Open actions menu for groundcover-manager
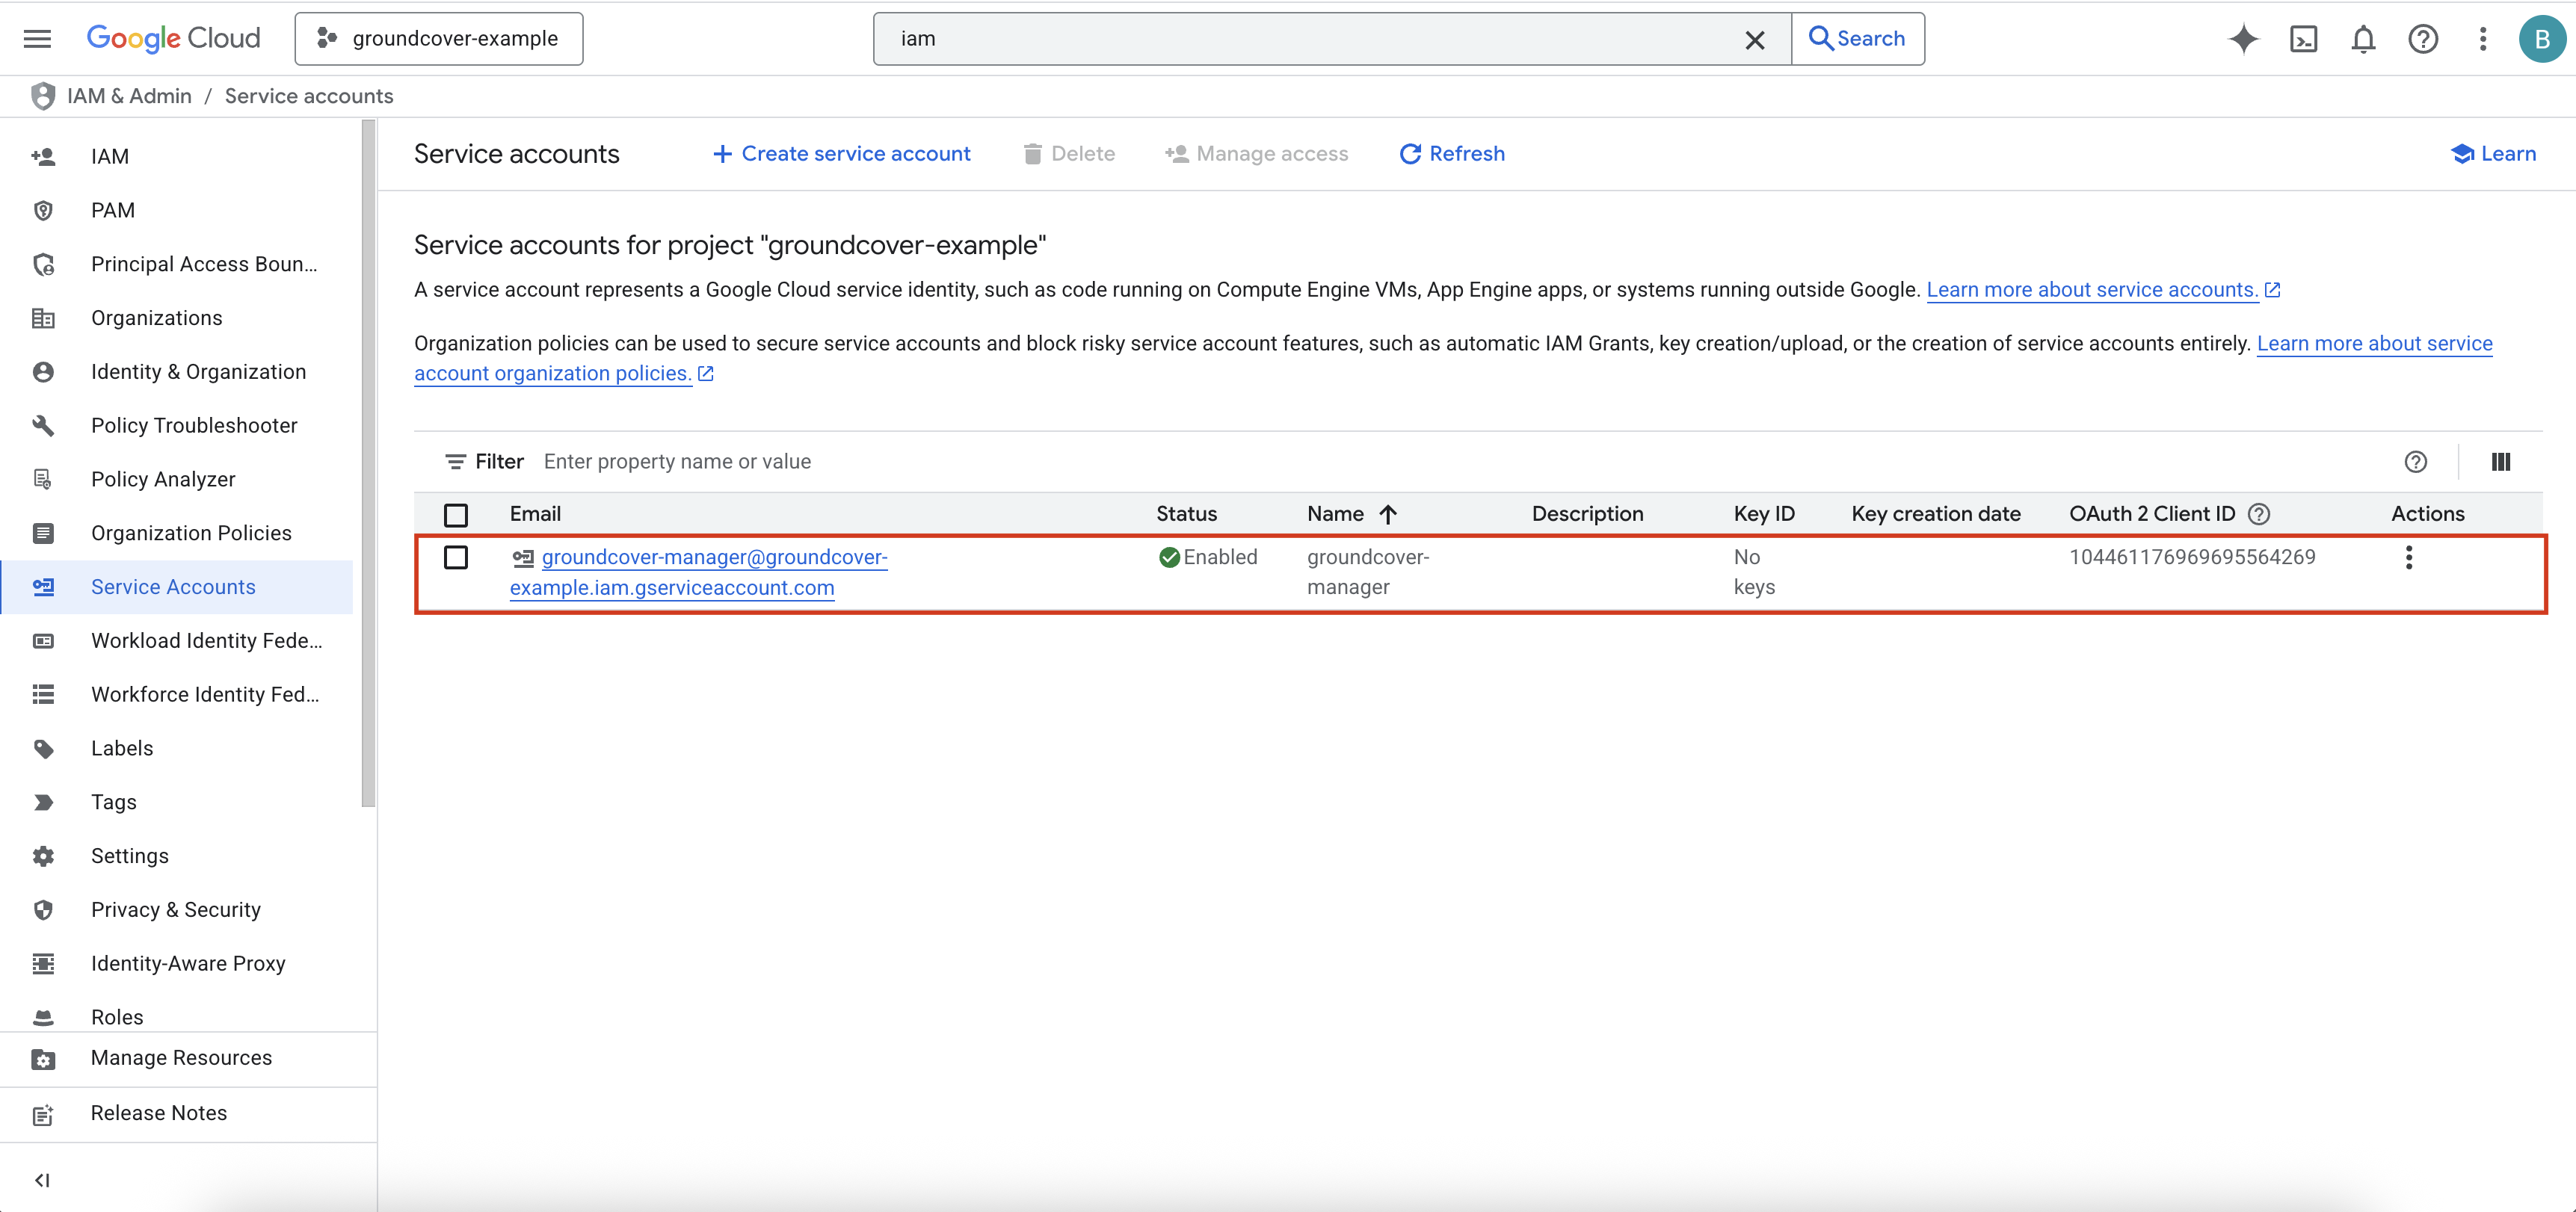The image size is (2576, 1212). click(2408, 558)
